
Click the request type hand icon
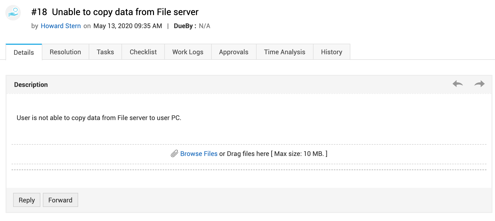click(13, 13)
